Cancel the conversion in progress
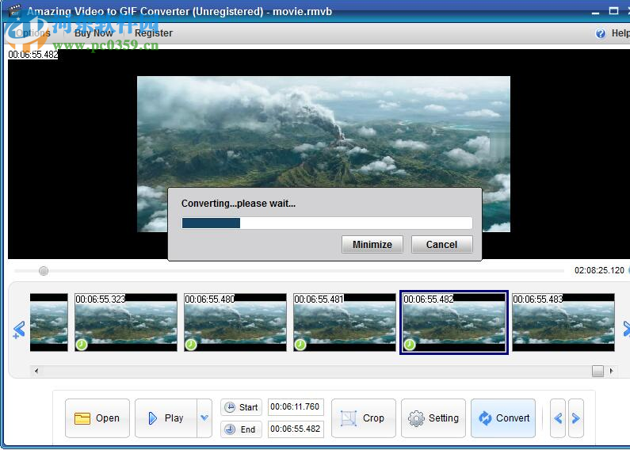Screen dimensions: 630x450 (x=441, y=244)
